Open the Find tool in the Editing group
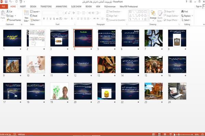205x136 pixels. [184, 12]
